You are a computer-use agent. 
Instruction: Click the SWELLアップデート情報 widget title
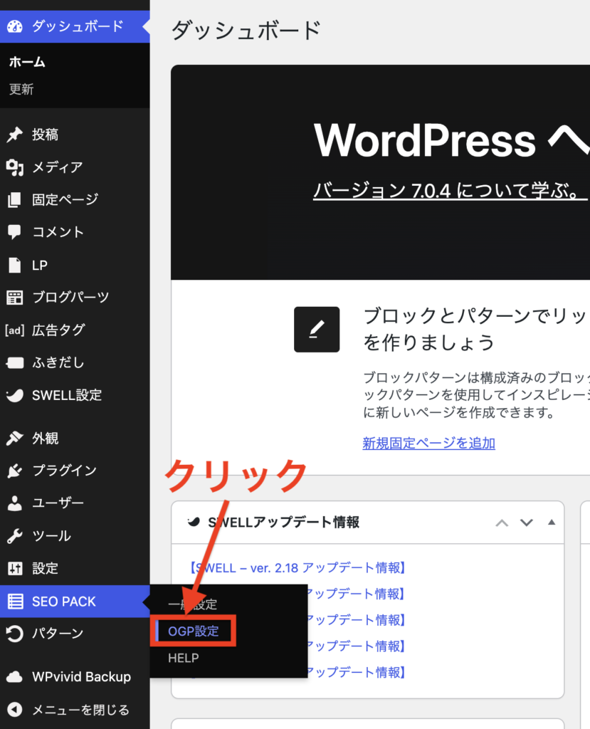[x=283, y=522]
